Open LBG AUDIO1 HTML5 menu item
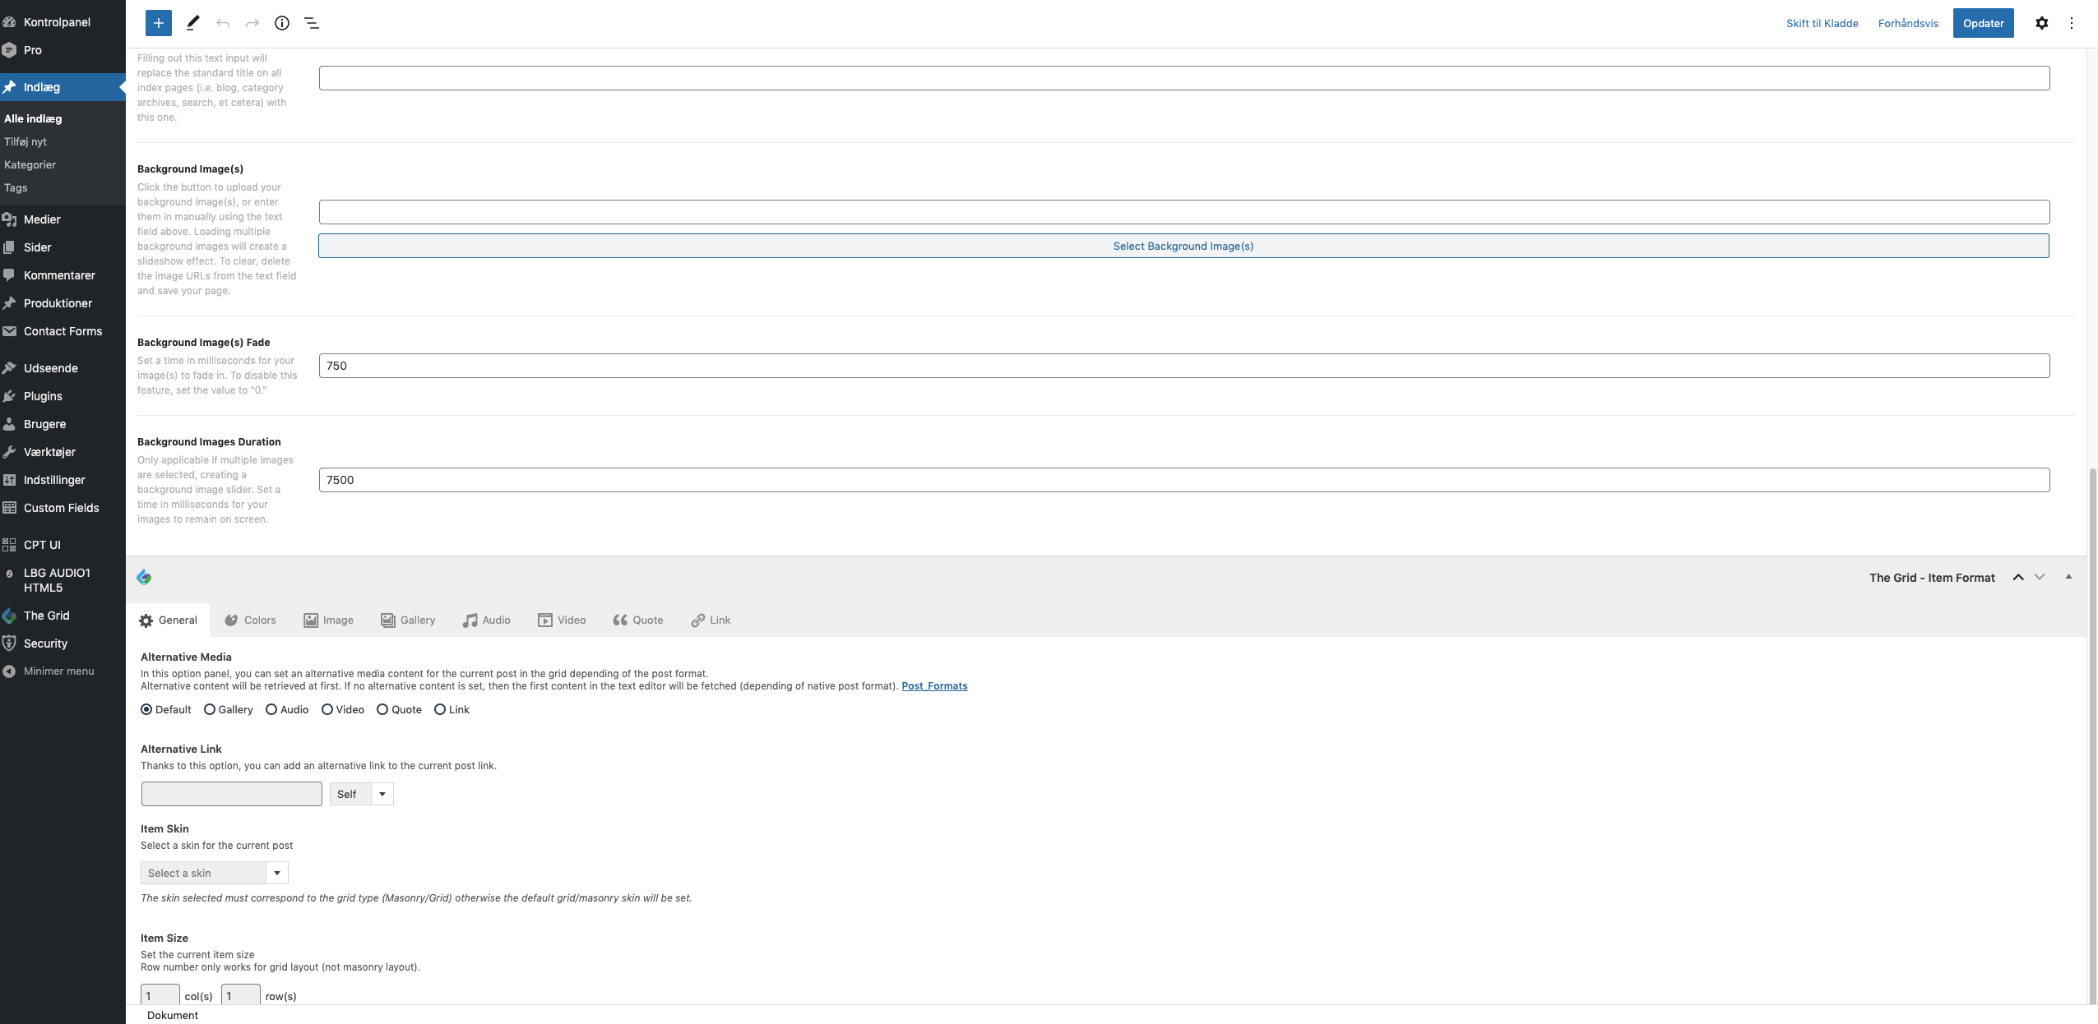The image size is (2098, 1024). point(57,580)
